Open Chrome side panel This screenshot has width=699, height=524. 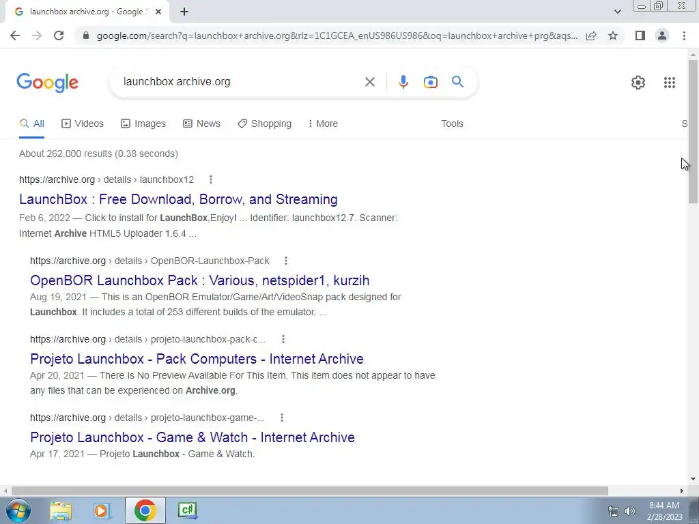pyautogui.click(x=640, y=35)
